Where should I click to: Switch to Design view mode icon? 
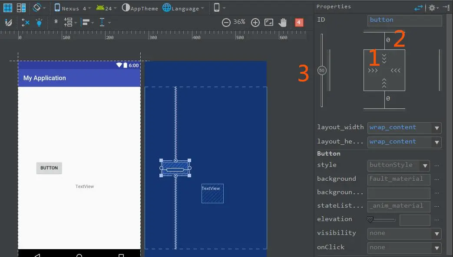coord(8,8)
